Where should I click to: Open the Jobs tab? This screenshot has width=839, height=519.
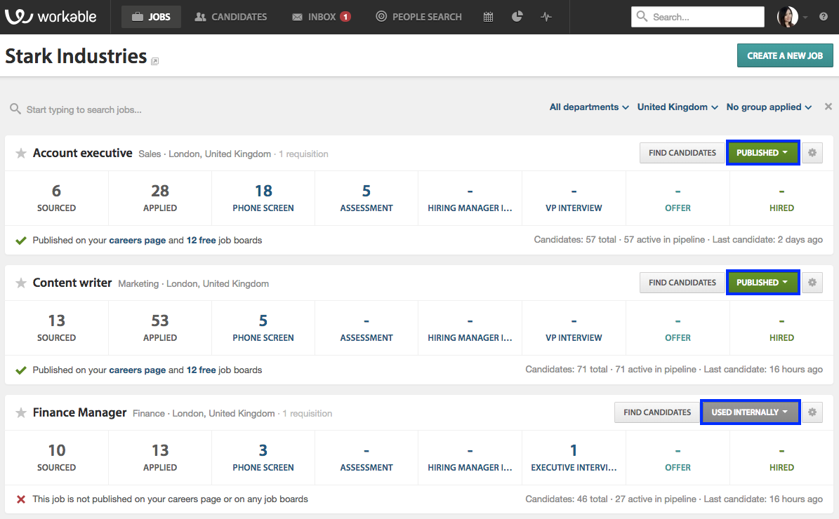coord(151,17)
